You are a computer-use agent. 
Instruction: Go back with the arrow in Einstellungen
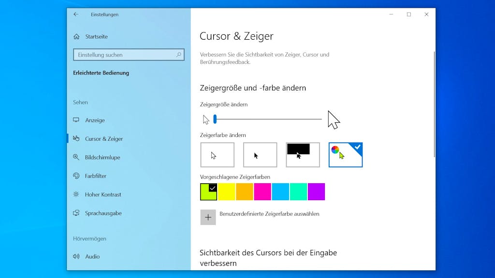[76, 14]
